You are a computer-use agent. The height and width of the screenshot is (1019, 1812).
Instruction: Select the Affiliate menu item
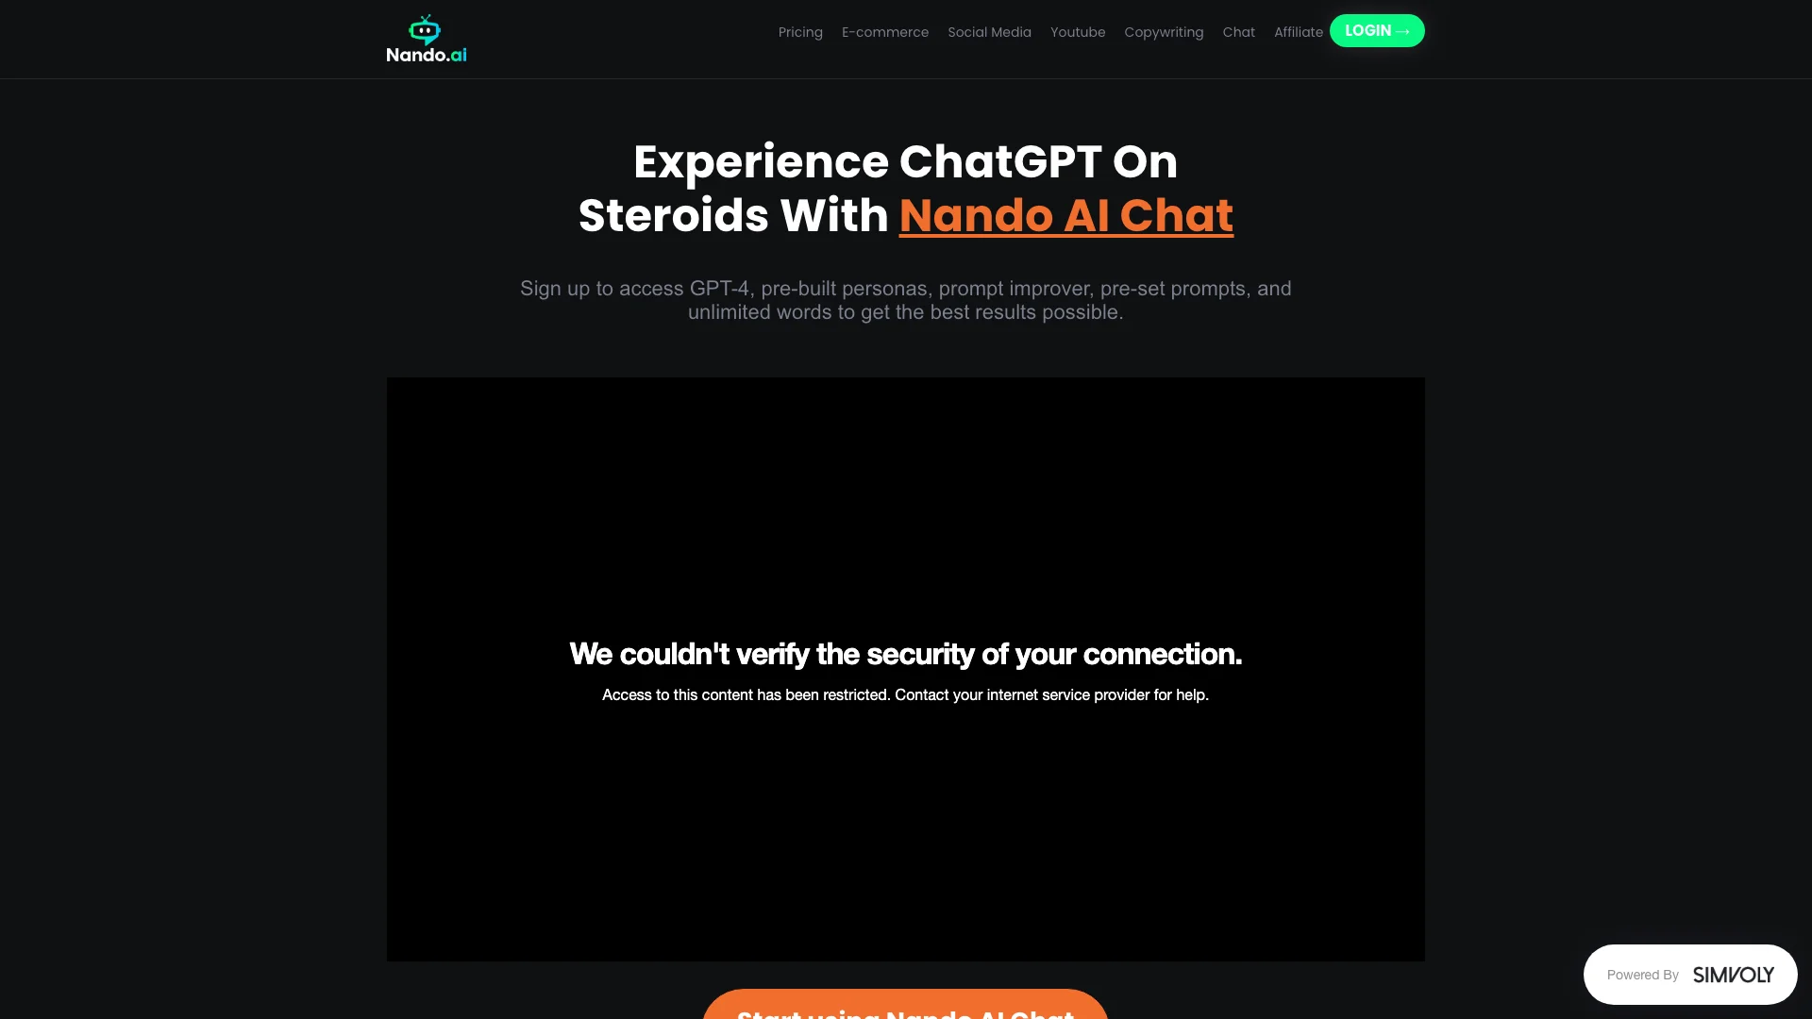click(1298, 31)
